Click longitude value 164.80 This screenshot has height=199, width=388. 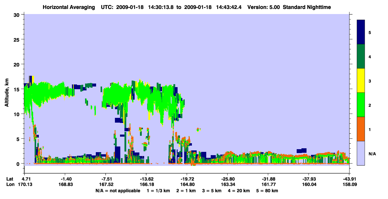click(187, 184)
